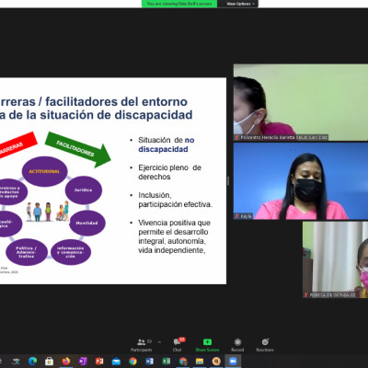368x368 pixels.
Task: Open Microsoft Edge from the taskbar
Action: pos(33,362)
